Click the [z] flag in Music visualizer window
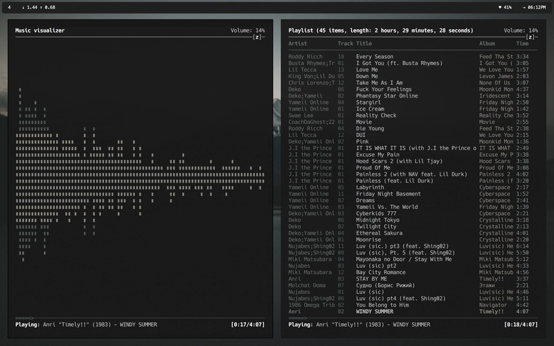Image resolution: width=554 pixels, height=346 pixels. click(258, 37)
